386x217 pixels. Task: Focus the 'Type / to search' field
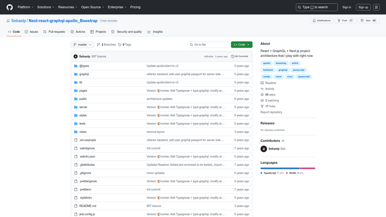317,7
